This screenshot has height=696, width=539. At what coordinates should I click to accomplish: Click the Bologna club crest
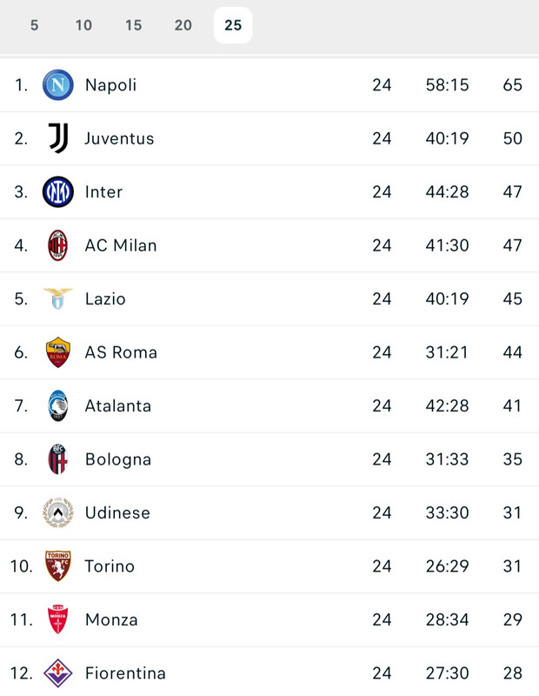[x=58, y=459]
